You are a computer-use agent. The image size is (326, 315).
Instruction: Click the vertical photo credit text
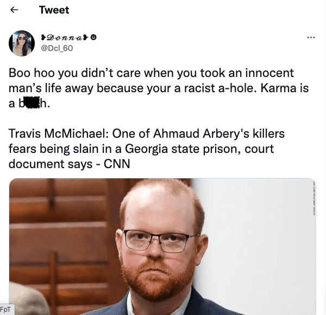314,198
